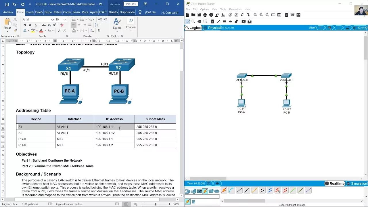The image size is (368, 207).
Task: Switch to the FOXIT tab in Word
Action: [103, 12]
